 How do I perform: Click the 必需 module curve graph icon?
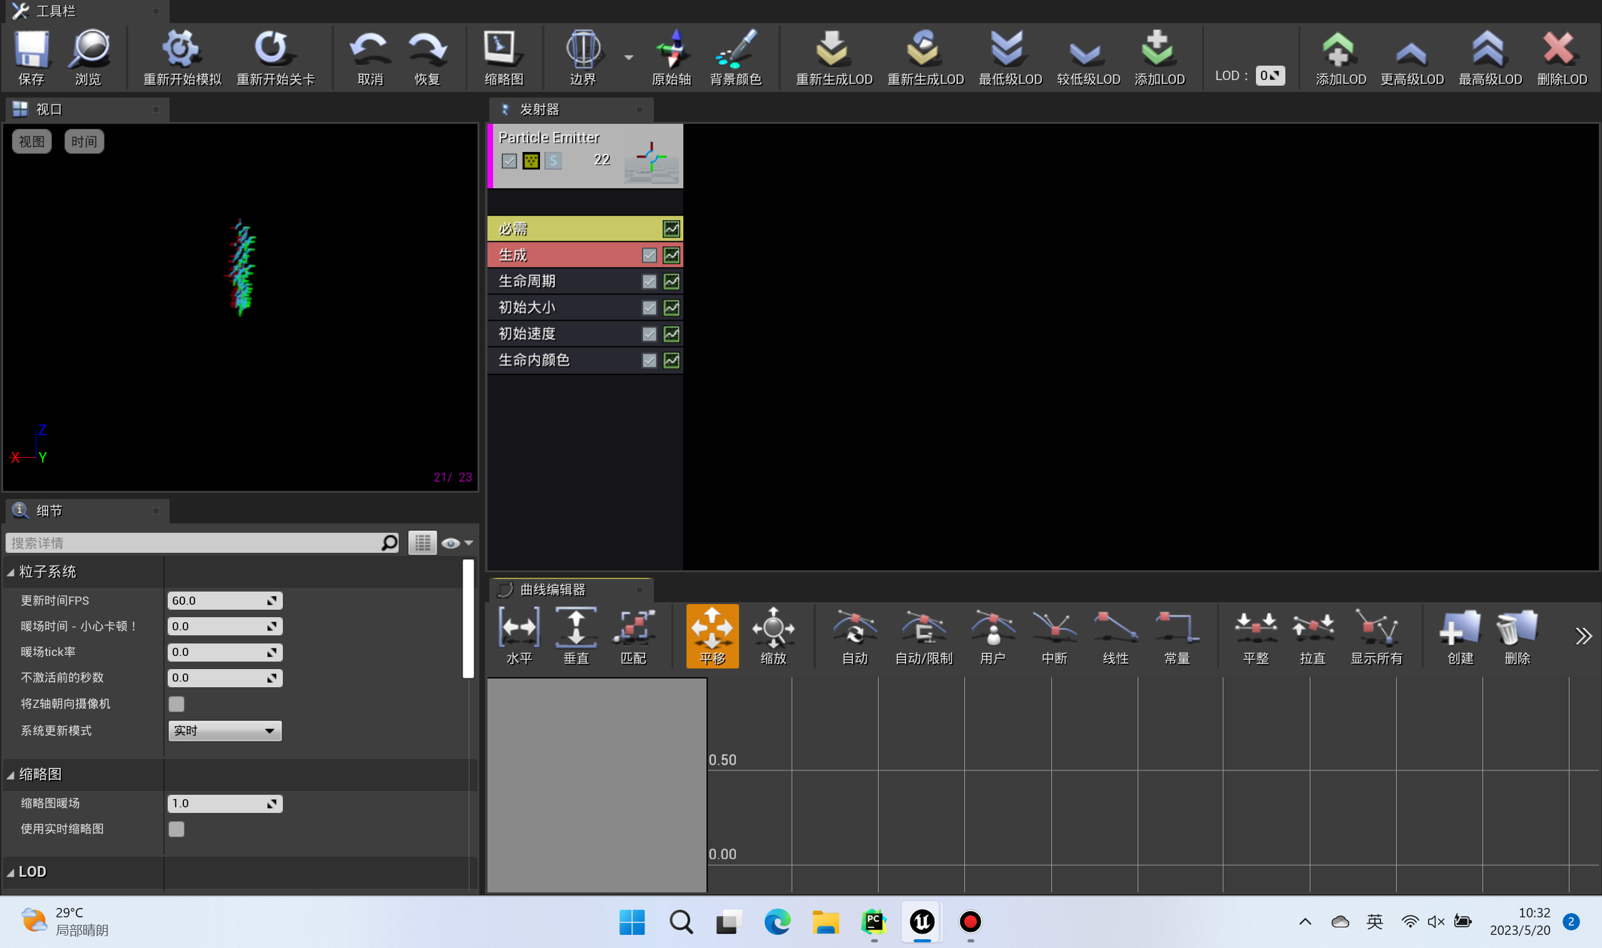tap(671, 229)
